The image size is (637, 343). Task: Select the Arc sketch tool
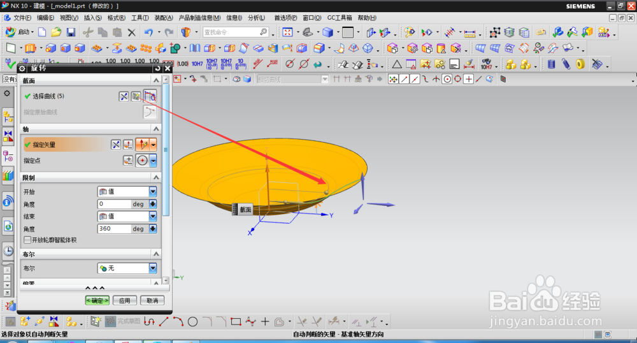(178, 321)
